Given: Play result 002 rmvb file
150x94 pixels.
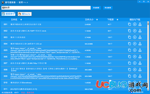Looking at the screenshot, I should (x=135, y=31).
